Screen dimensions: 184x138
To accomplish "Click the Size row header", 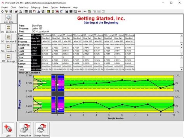I will tap(24, 57).
